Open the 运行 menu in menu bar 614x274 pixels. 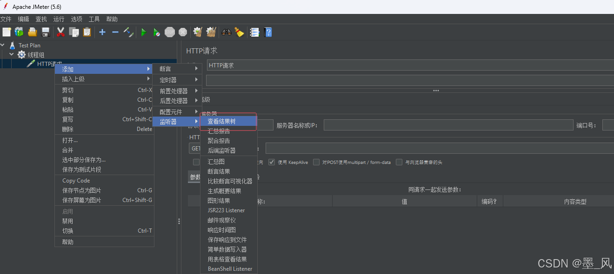[59, 19]
